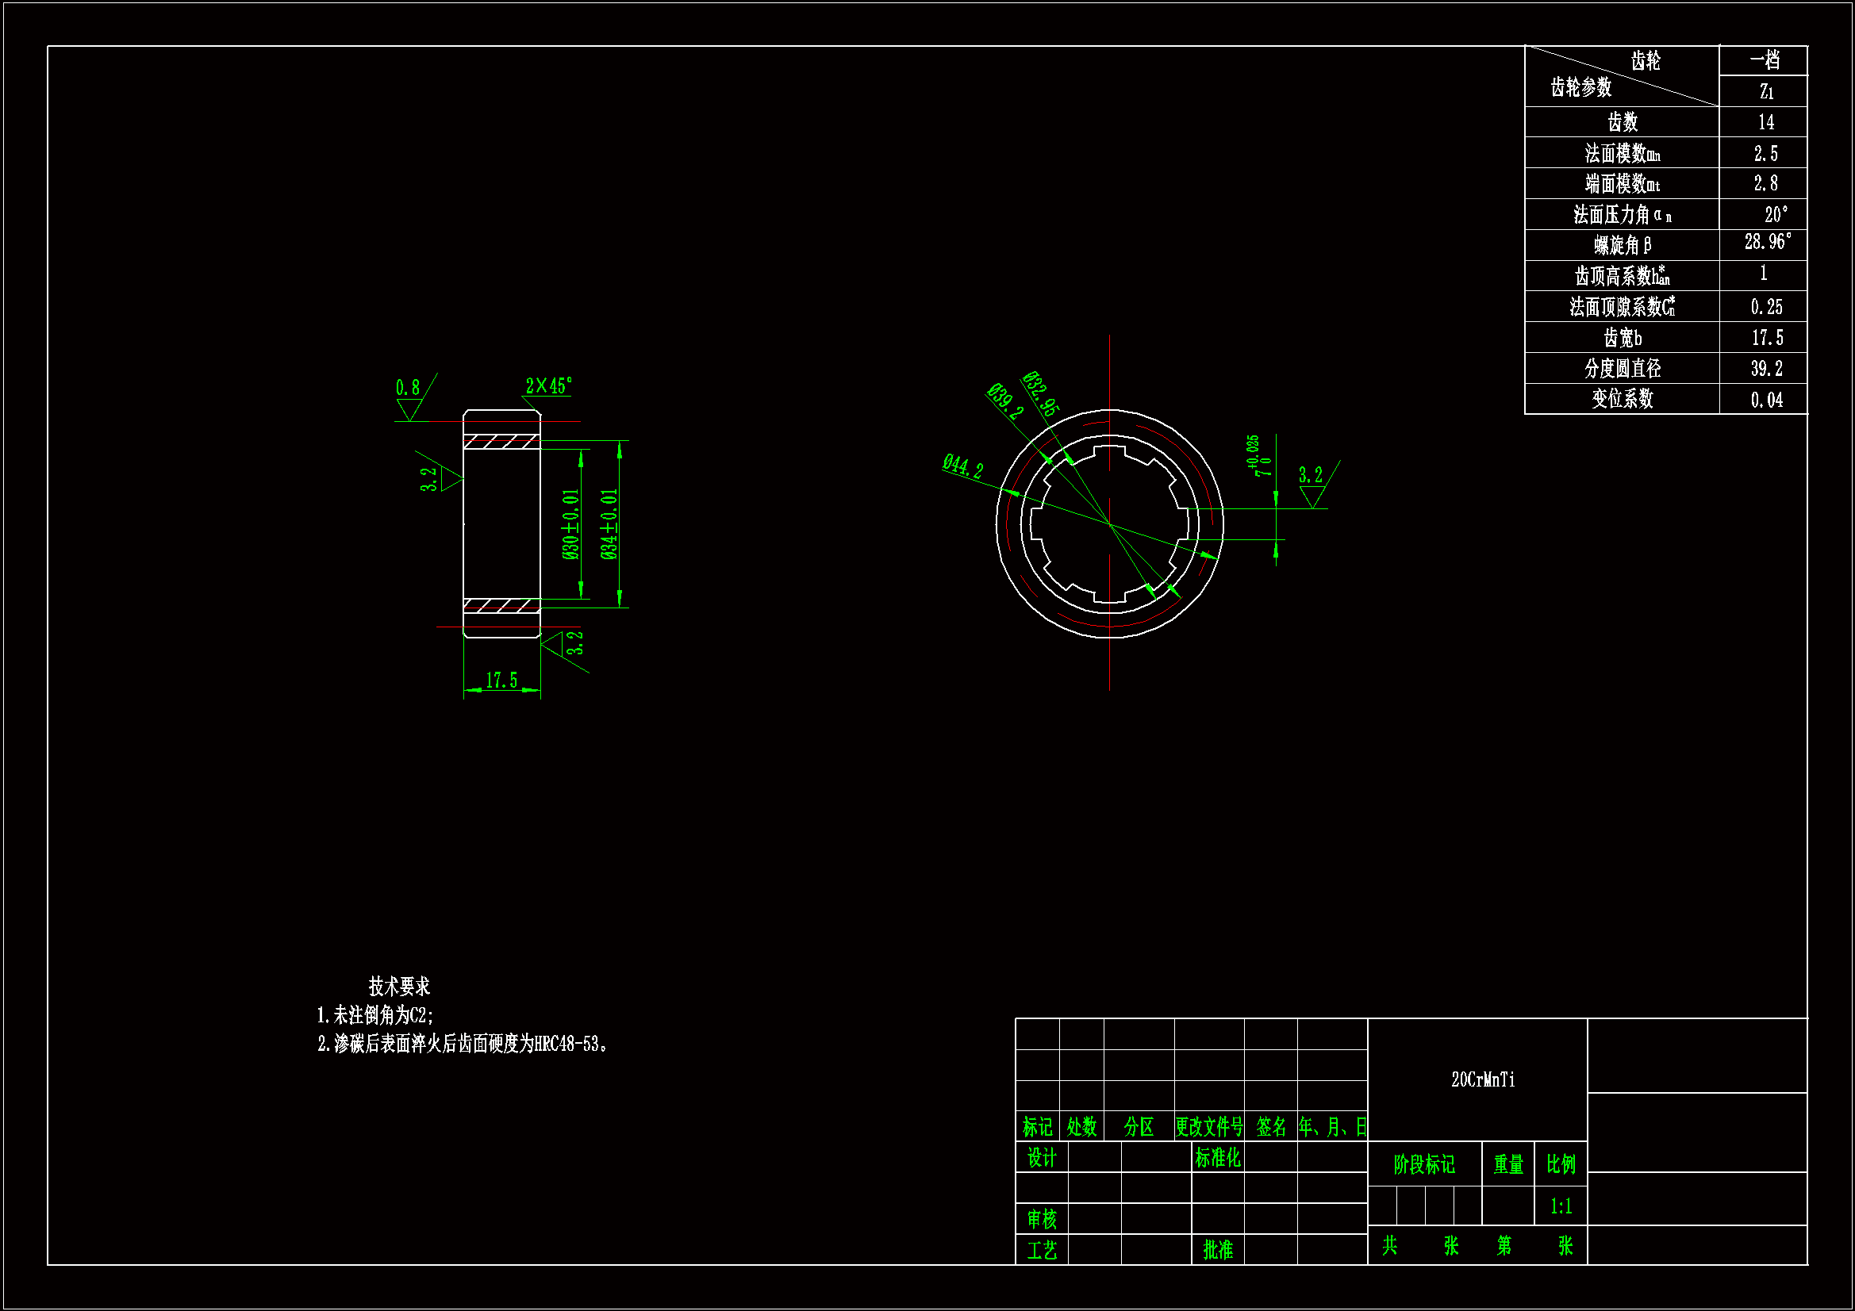
Task: Select the 齿数 value 14 table cell
Action: click(1766, 123)
